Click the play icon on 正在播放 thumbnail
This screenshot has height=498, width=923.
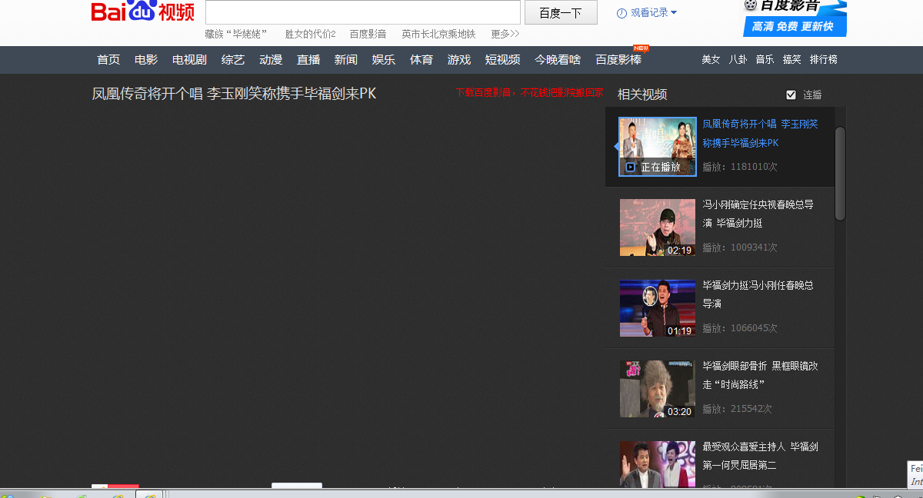631,167
